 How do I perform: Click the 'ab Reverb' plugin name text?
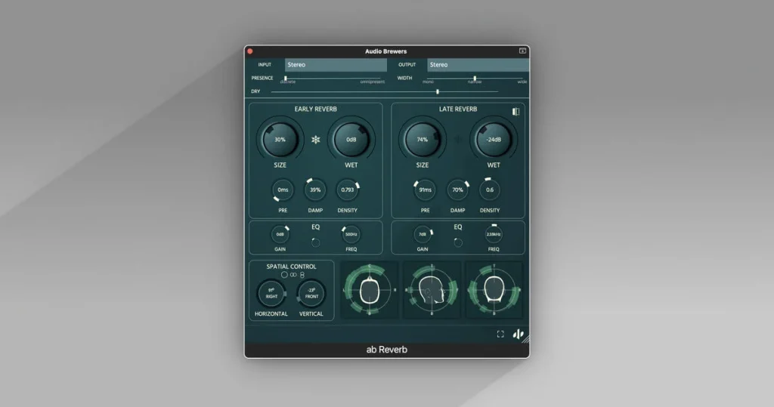point(386,350)
